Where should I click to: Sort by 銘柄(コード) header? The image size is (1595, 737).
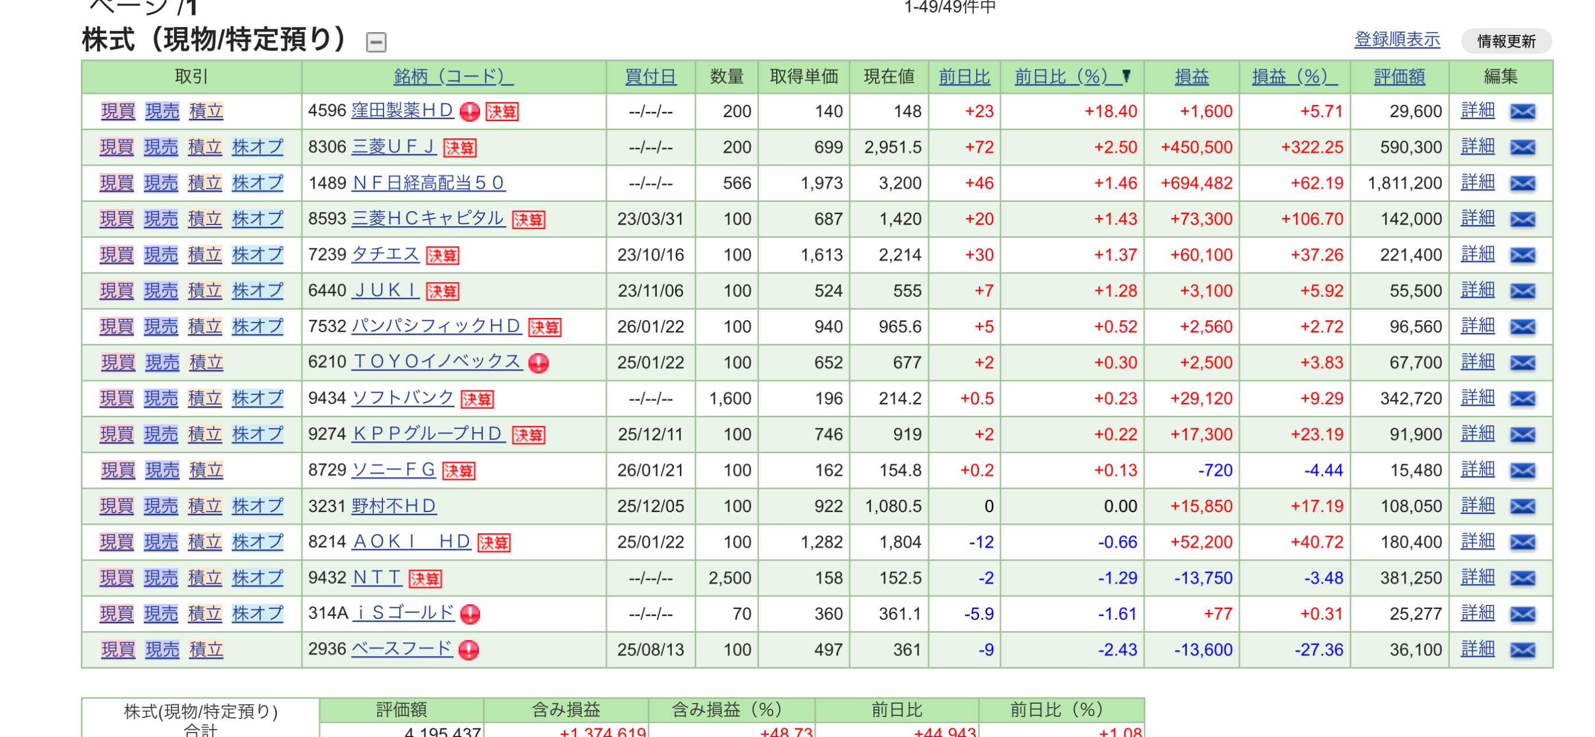(452, 77)
